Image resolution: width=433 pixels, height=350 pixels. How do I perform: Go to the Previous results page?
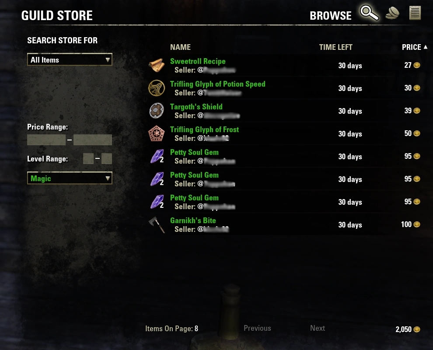point(257,328)
